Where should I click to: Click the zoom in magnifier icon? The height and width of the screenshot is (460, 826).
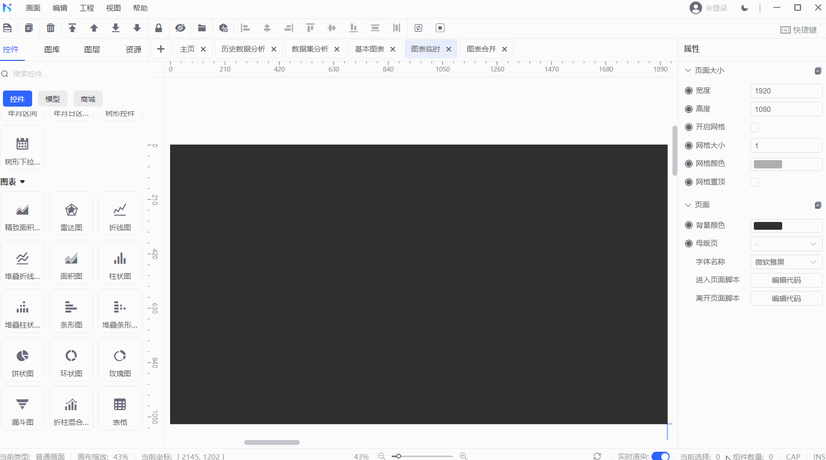coord(463,456)
